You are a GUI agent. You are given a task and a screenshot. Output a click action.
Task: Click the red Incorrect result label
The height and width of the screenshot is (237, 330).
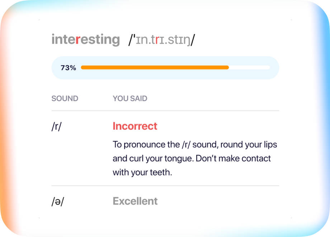[x=135, y=126]
